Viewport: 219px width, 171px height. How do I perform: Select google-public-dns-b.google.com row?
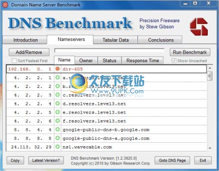coord(106,130)
